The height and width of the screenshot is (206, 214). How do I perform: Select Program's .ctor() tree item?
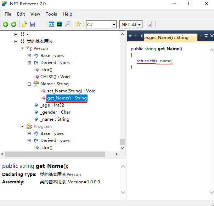(x=46, y=148)
